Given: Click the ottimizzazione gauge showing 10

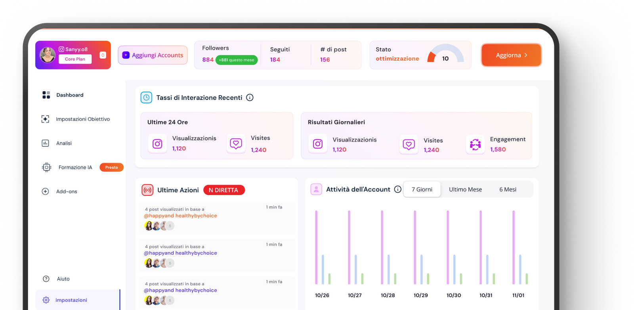Looking at the screenshot, I should [446, 55].
